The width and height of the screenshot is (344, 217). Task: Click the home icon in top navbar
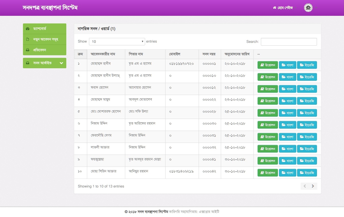click(x=275, y=8)
